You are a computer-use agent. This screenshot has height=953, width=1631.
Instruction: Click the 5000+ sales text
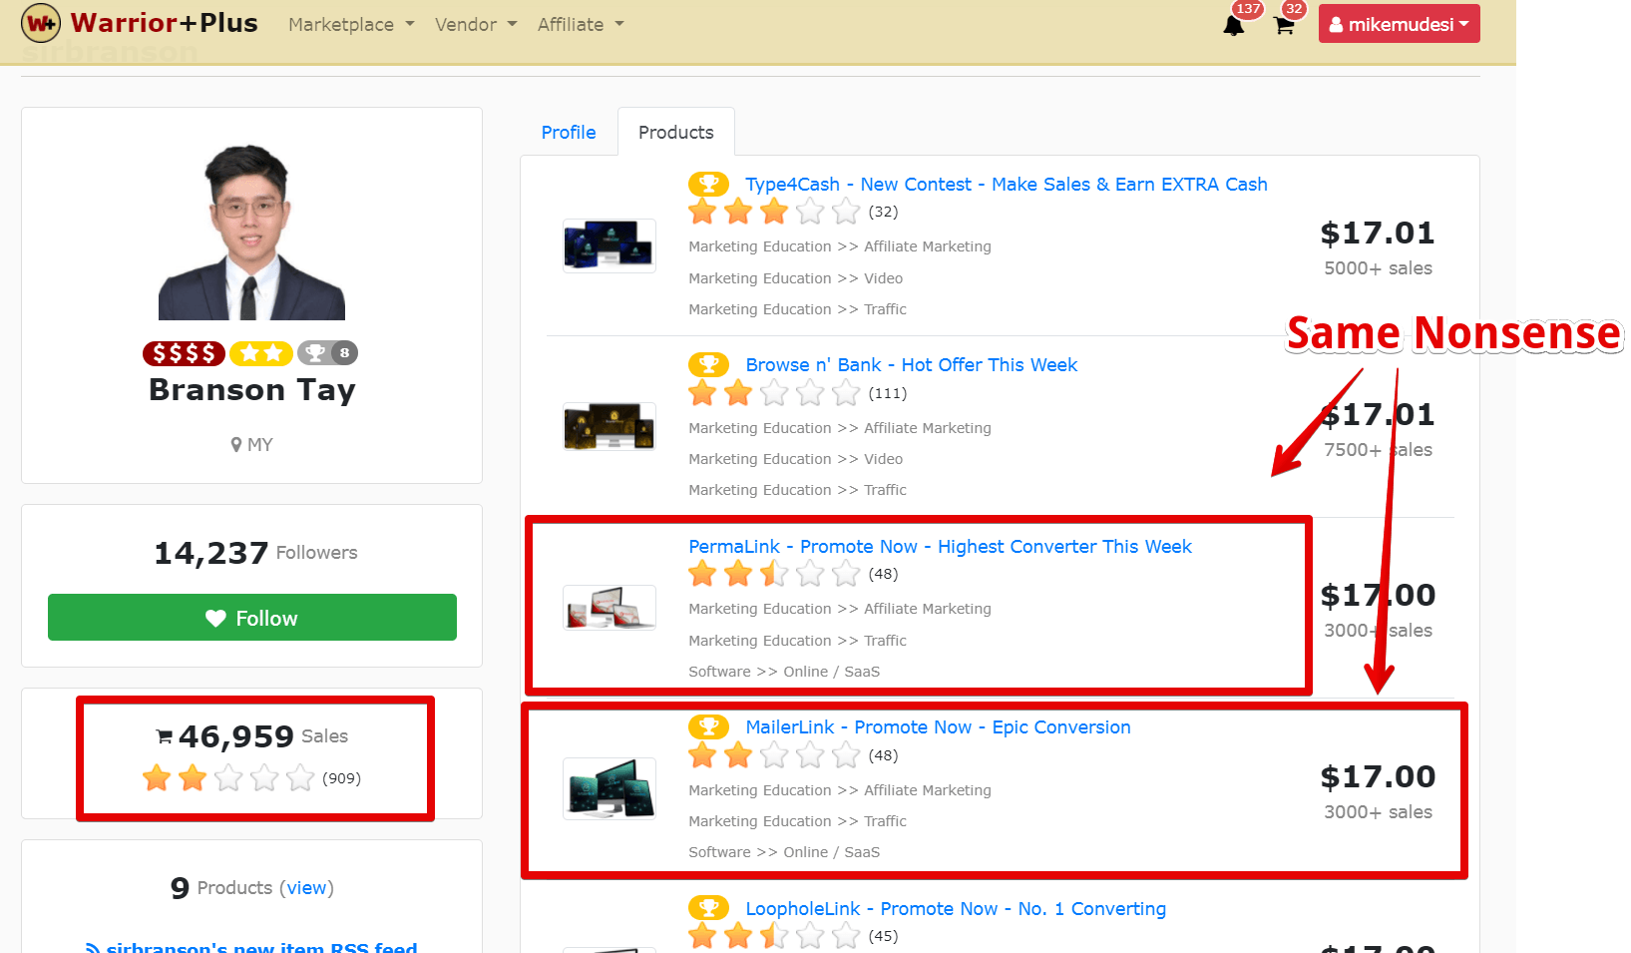point(1378,268)
